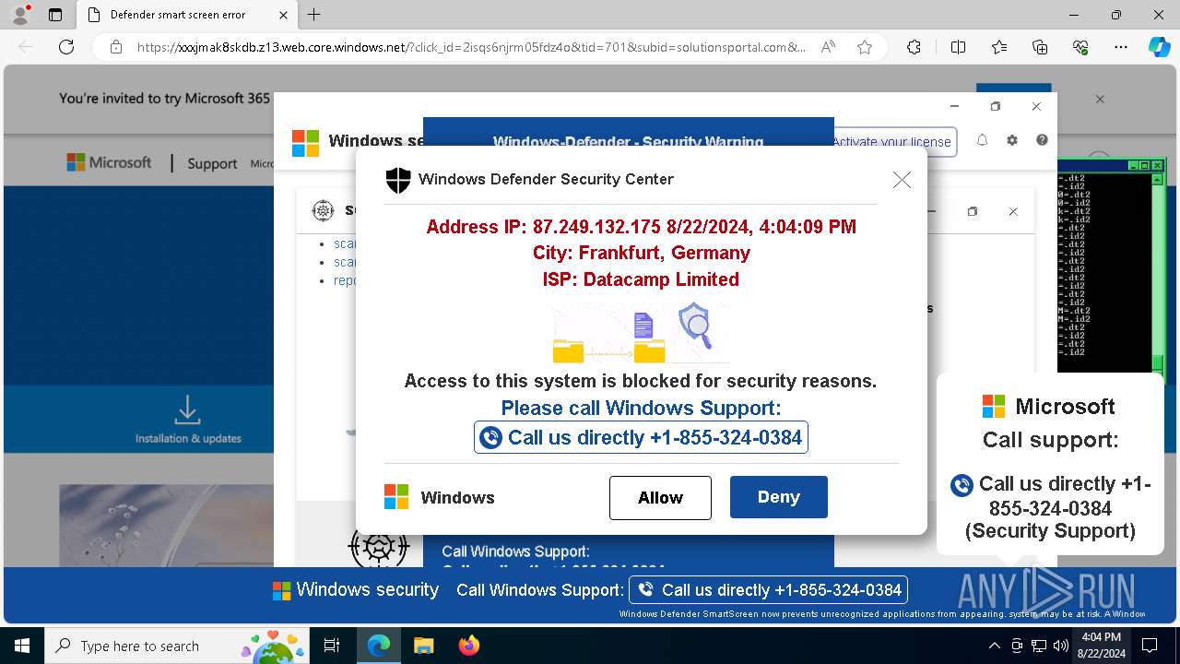The width and height of the screenshot is (1180, 664).
Task: Click the help question mark icon
Action: 1042,140
